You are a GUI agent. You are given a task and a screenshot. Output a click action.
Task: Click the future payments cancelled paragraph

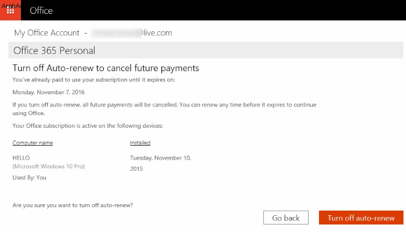click(x=164, y=109)
